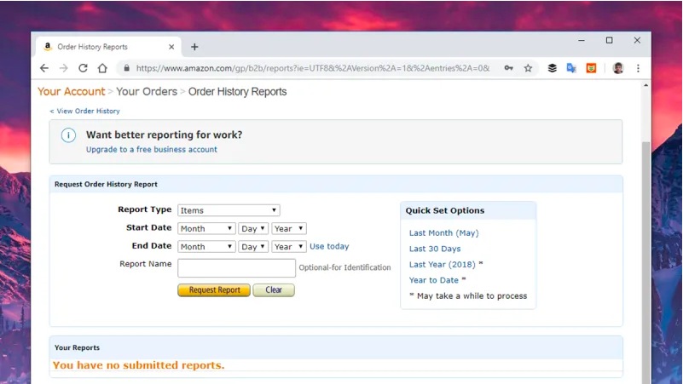Click the Clear button

274,290
